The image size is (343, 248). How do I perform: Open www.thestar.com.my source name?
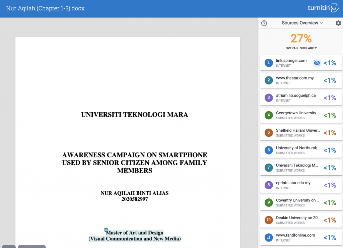pos(295,78)
